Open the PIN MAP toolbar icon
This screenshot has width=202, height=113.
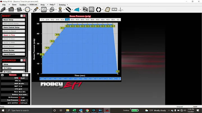(x=91, y=10)
